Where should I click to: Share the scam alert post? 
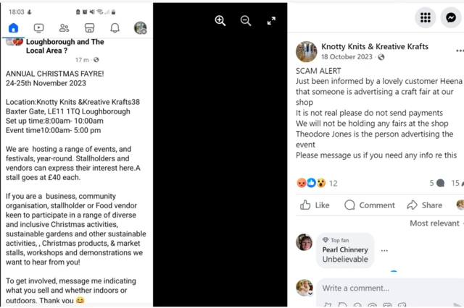click(x=424, y=205)
